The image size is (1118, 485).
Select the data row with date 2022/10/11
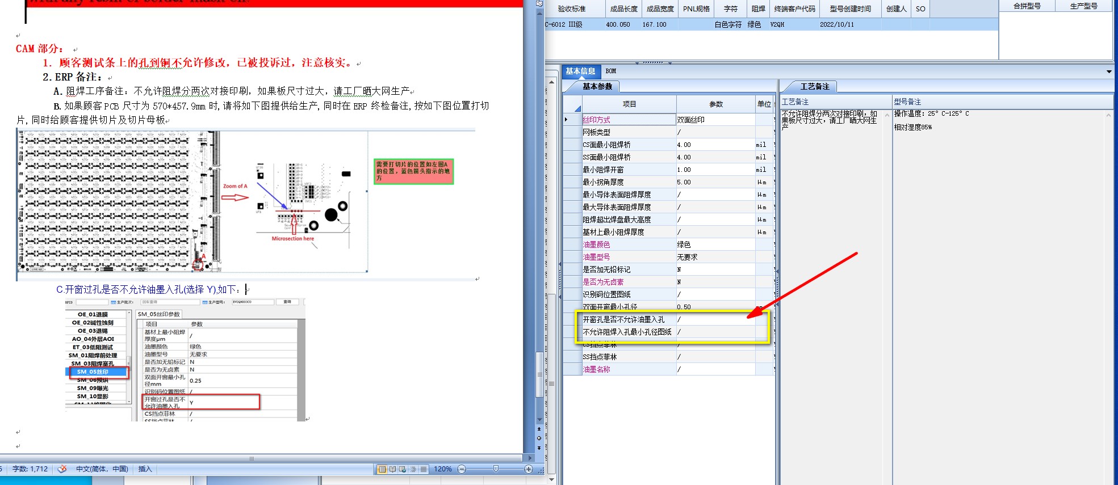point(771,24)
